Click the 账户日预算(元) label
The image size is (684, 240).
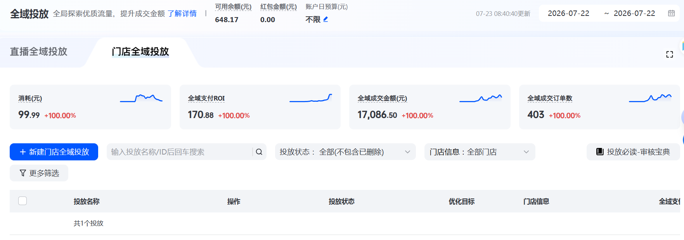coord(327,7)
